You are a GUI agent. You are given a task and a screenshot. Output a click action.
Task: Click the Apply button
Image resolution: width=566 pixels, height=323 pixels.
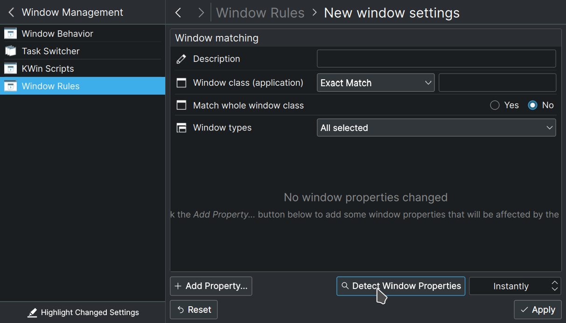pos(538,309)
